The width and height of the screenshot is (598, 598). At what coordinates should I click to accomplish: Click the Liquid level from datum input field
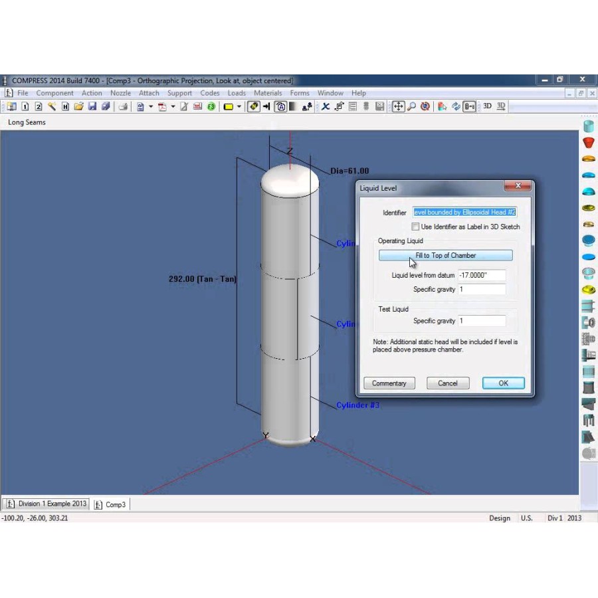(481, 275)
